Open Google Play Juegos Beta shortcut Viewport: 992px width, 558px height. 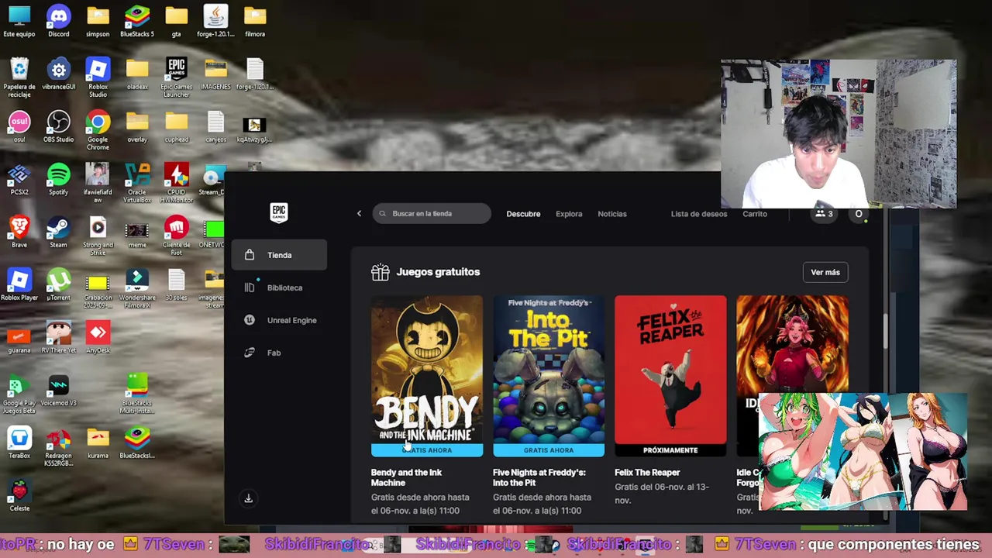tap(19, 394)
